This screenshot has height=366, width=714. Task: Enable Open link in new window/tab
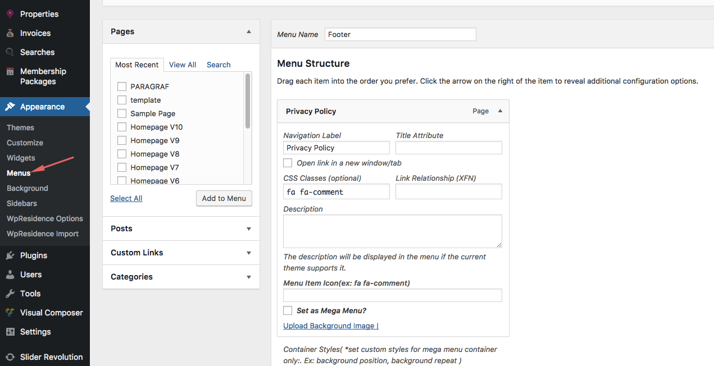(288, 163)
